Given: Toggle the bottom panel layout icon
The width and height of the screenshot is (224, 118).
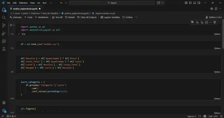Looking at the screenshot, I should pyautogui.click(x=195, y=3).
